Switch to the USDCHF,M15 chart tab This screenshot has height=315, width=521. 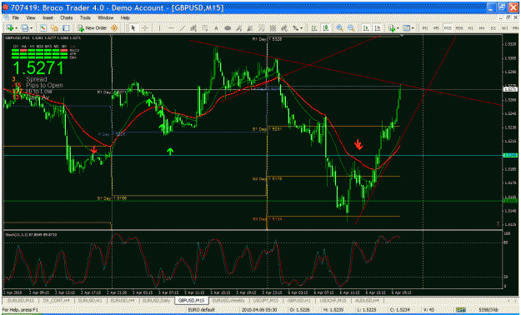tap(333, 300)
